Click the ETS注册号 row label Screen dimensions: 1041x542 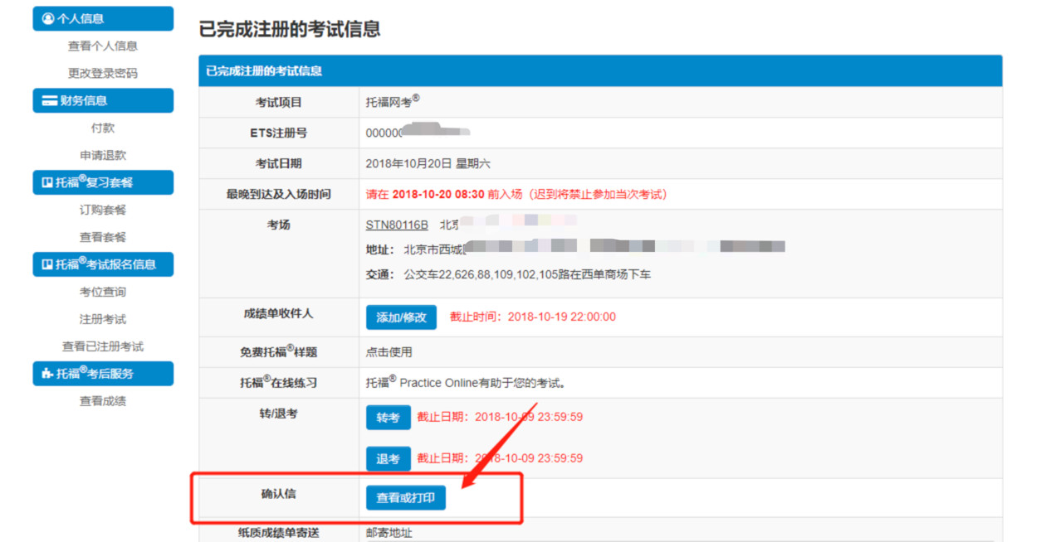[x=279, y=133]
